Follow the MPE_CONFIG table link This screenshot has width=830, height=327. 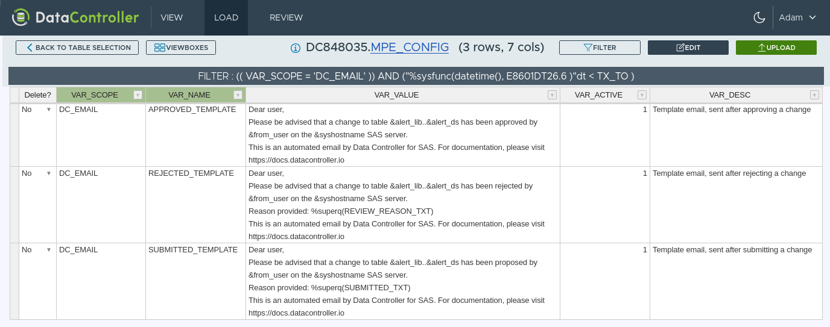tap(410, 47)
